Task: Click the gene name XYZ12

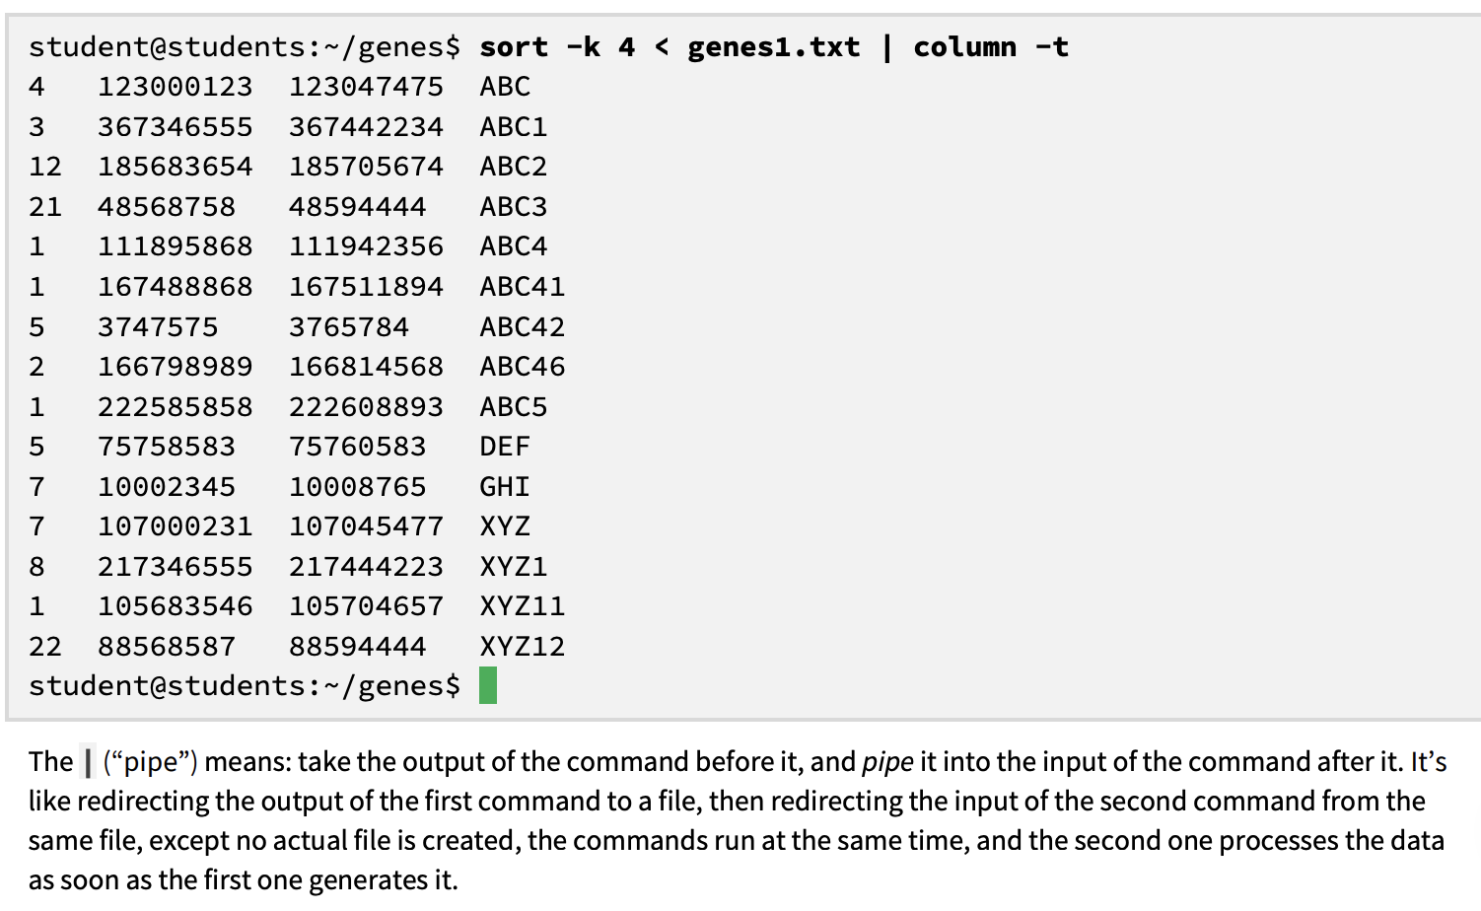Action: [523, 647]
